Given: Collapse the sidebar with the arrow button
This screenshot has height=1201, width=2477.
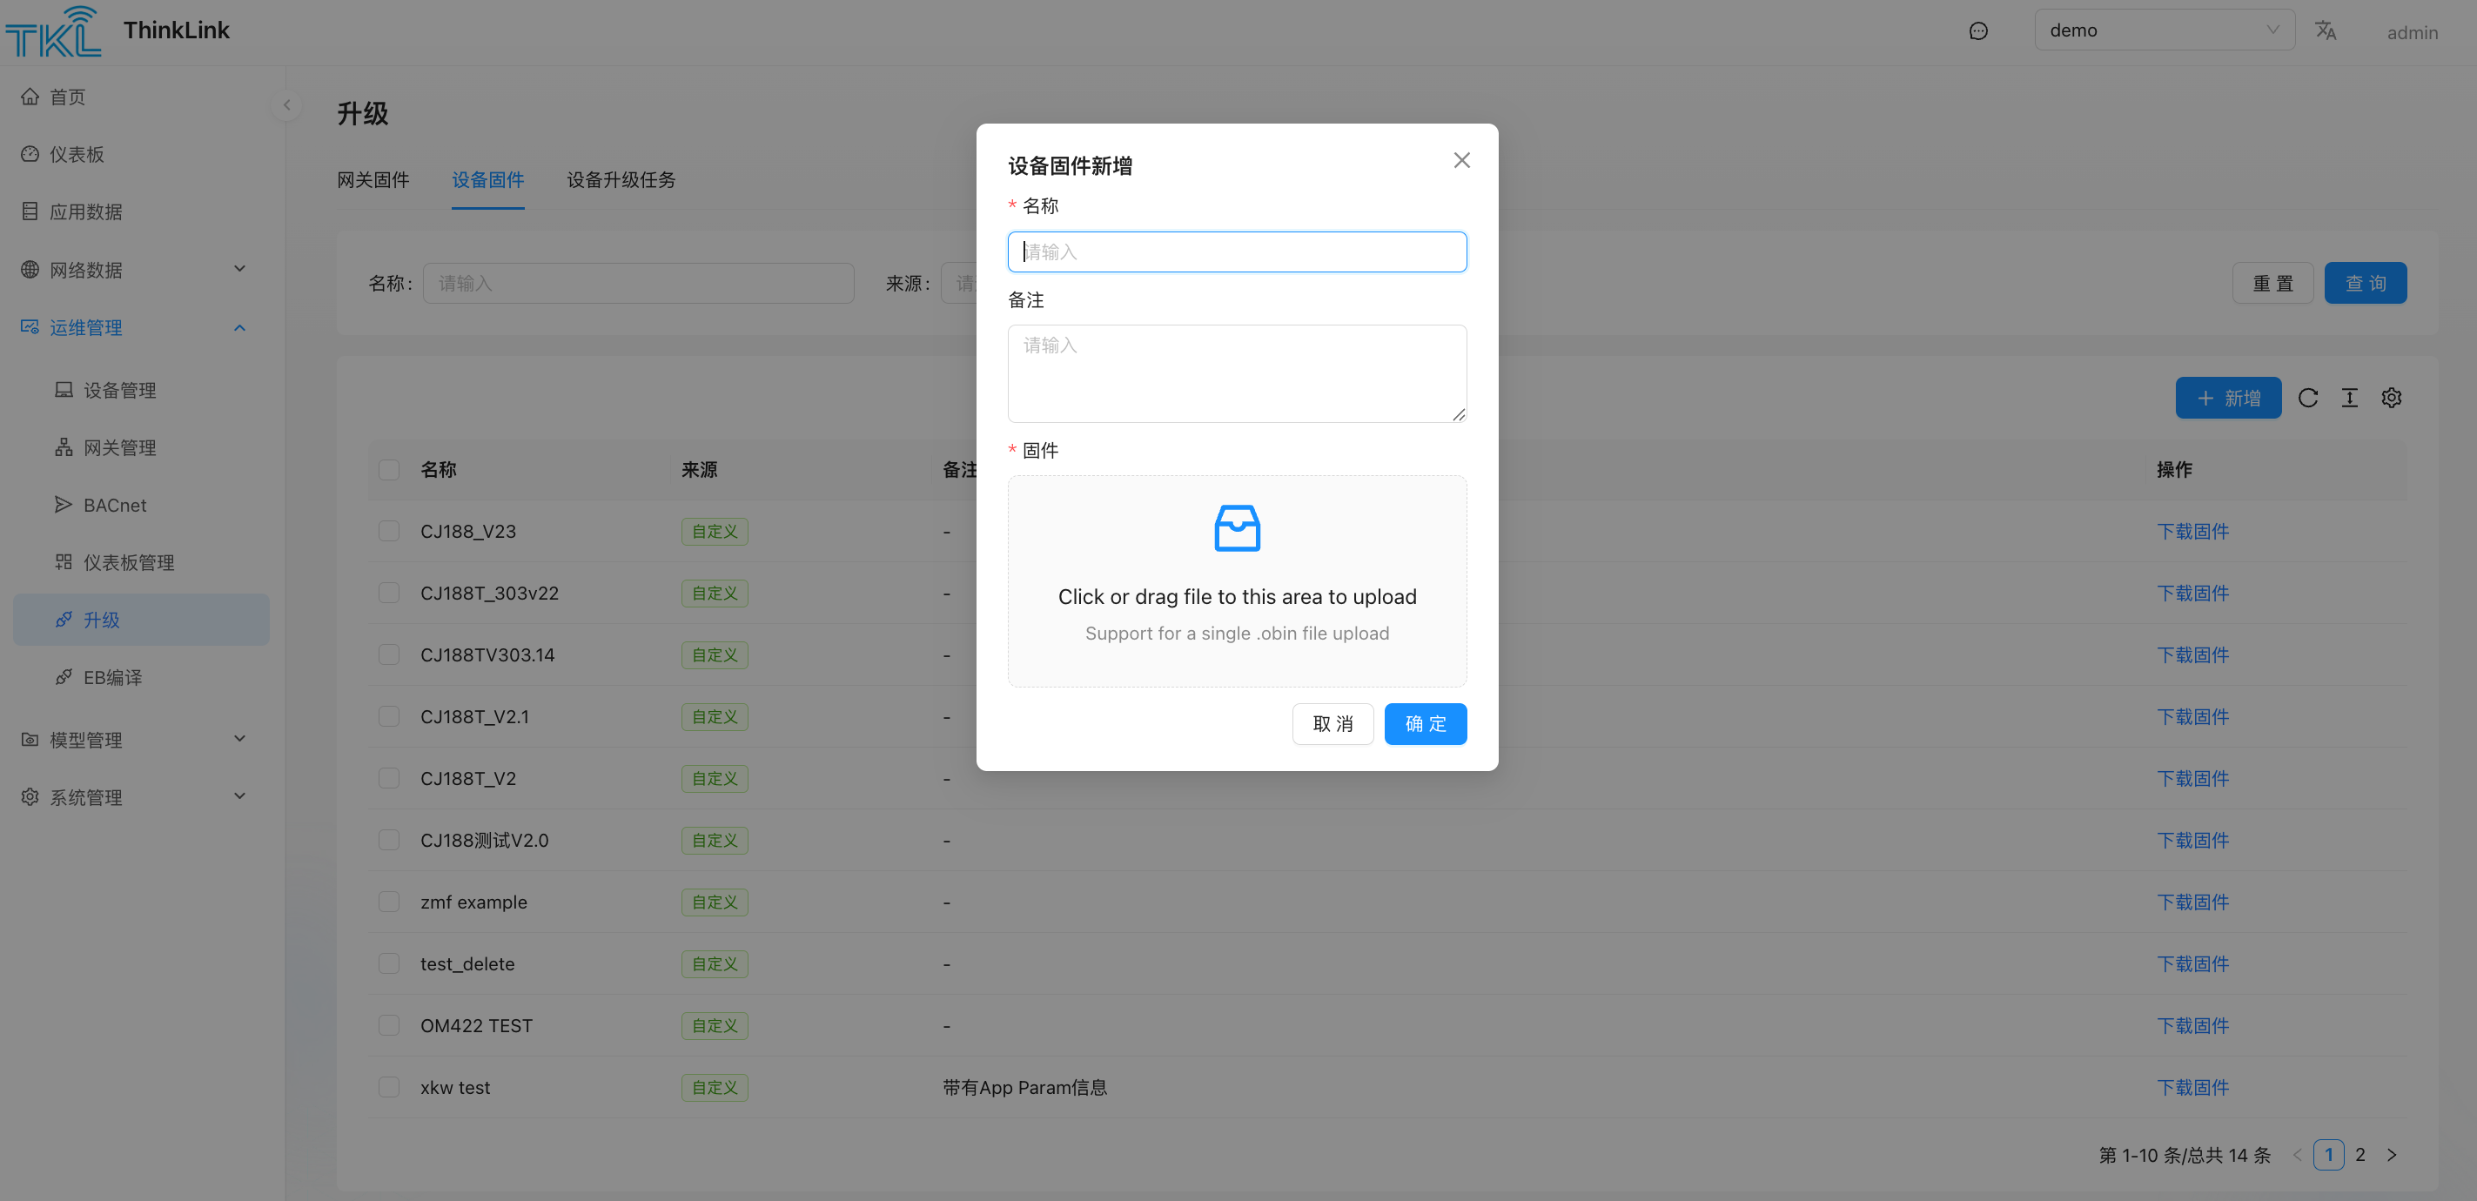Looking at the screenshot, I should (x=285, y=104).
